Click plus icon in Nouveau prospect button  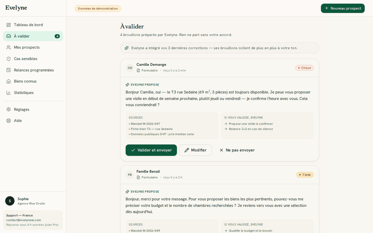(x=327, y=8)
